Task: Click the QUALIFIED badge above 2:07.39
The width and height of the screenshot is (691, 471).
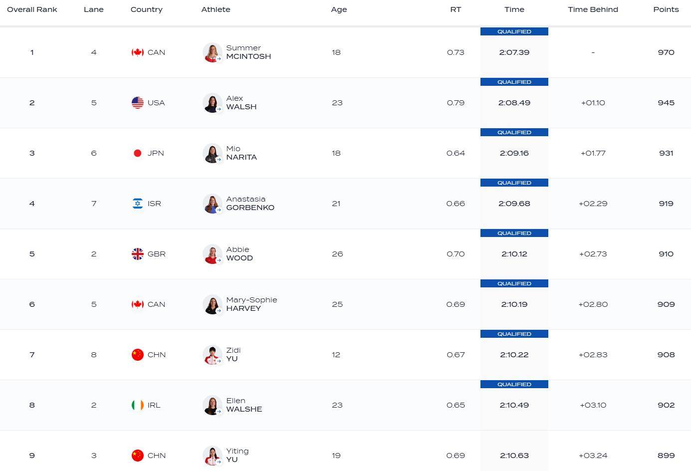Action: coord(514,31)
